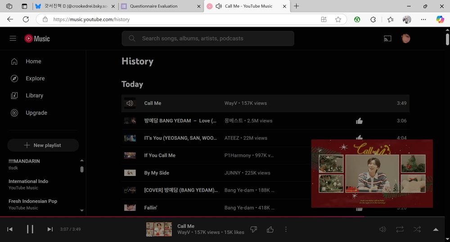Toggle the player volume icon
This screenshot has width=450, height=242.
[x=382, y=229]
